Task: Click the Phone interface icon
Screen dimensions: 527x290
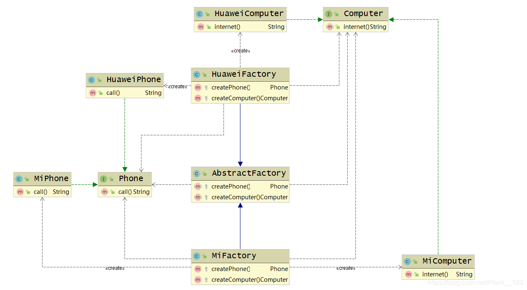Action: [x=104, y=179]
